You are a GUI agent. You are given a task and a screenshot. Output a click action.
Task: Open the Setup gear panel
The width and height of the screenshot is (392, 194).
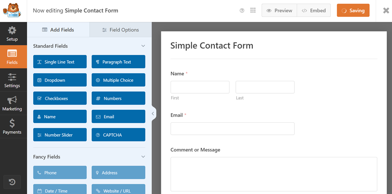point(12,34)
